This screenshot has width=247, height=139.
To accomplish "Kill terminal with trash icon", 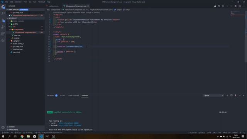I will pyautogui.click(x=235, y=95).
